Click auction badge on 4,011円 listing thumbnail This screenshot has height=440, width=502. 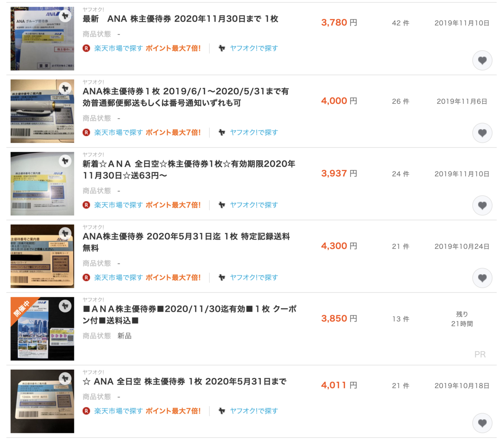(65, 379)
